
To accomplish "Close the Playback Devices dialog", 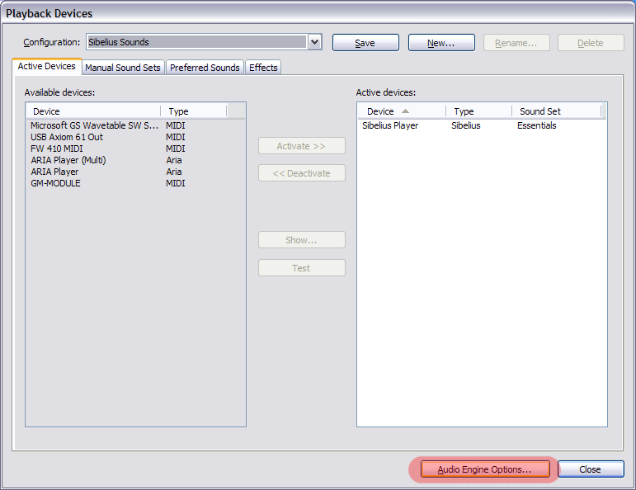I will tap(591, 469).
